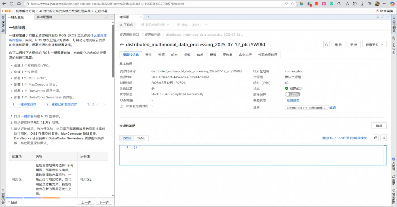Open the Copilot icon in browser toolbar
397x207 pixels.
[x=392, y=4]
